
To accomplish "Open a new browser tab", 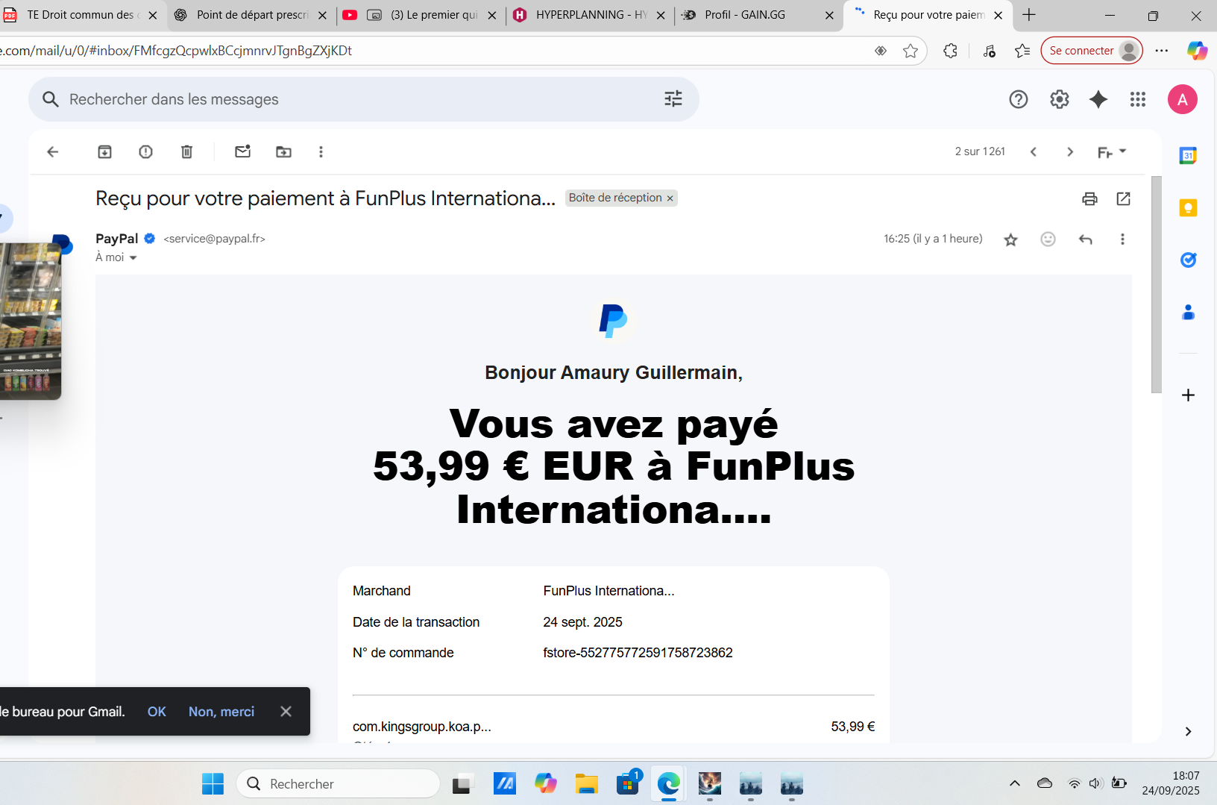I will [1029, 15].
